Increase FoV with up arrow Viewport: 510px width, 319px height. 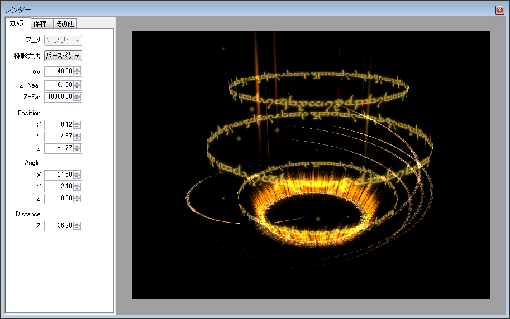[77, 69]
